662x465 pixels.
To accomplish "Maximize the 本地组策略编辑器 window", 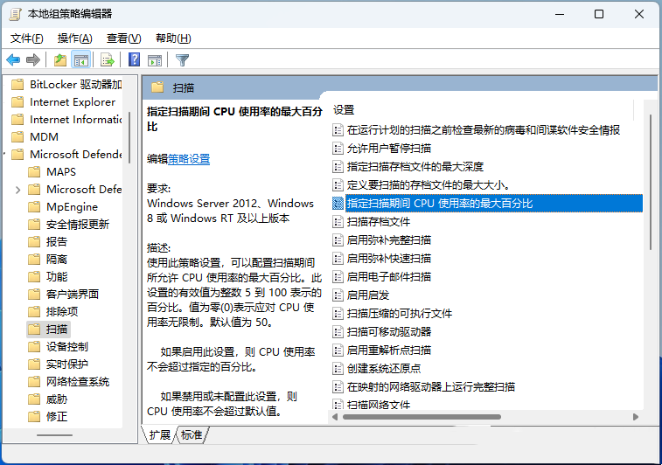I will tap(599, 14).
